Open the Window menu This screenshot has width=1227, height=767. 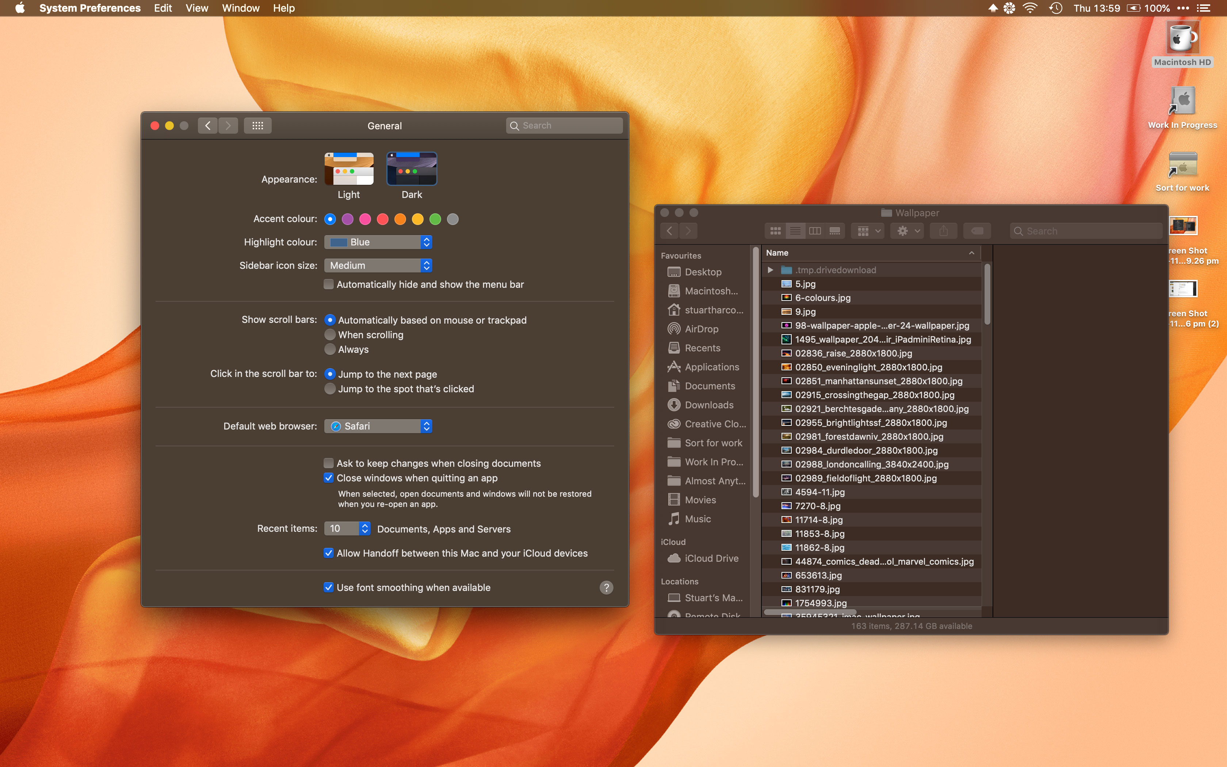coord(240,8)
